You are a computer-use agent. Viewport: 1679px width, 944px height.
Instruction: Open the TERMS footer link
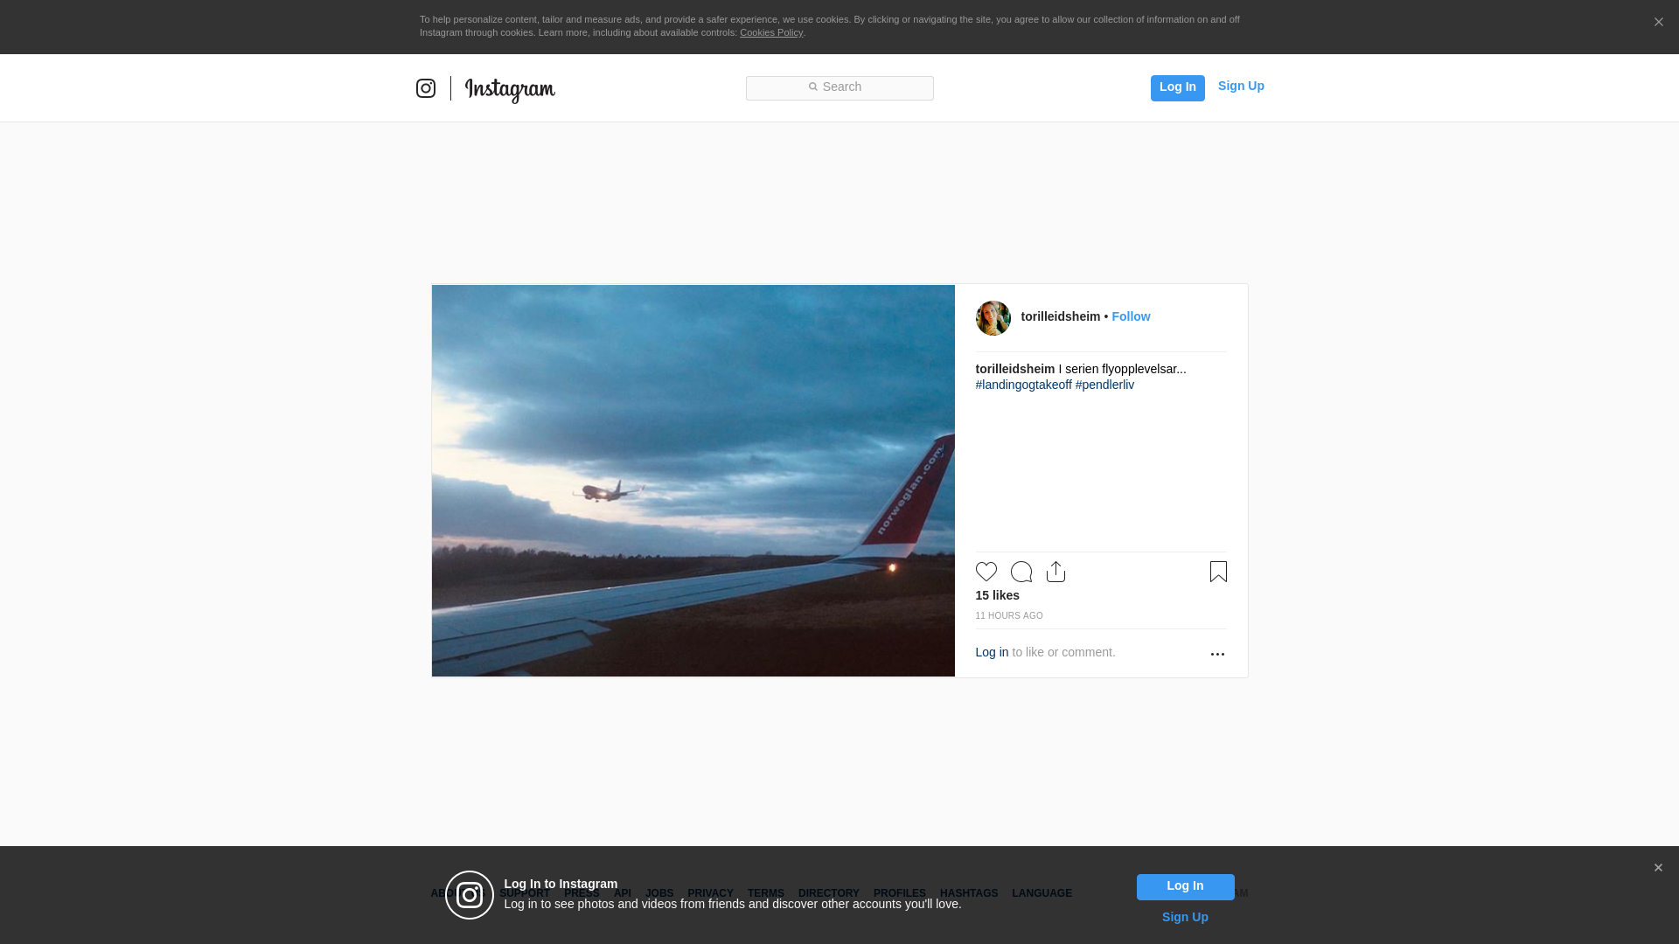pos(765,893)
